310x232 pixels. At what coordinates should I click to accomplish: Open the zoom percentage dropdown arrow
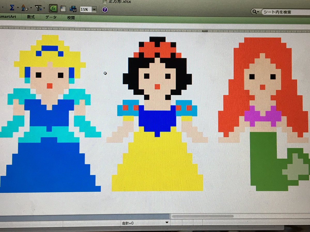pos(94,10)
